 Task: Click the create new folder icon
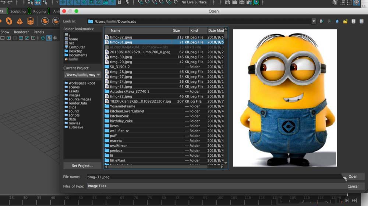[345, 22]
